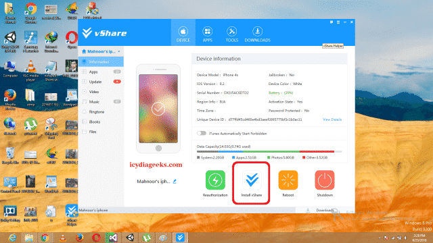Select Information in the sidebar
The width and height of the screenshot is (433, 243).
click(x=101, y=61)
